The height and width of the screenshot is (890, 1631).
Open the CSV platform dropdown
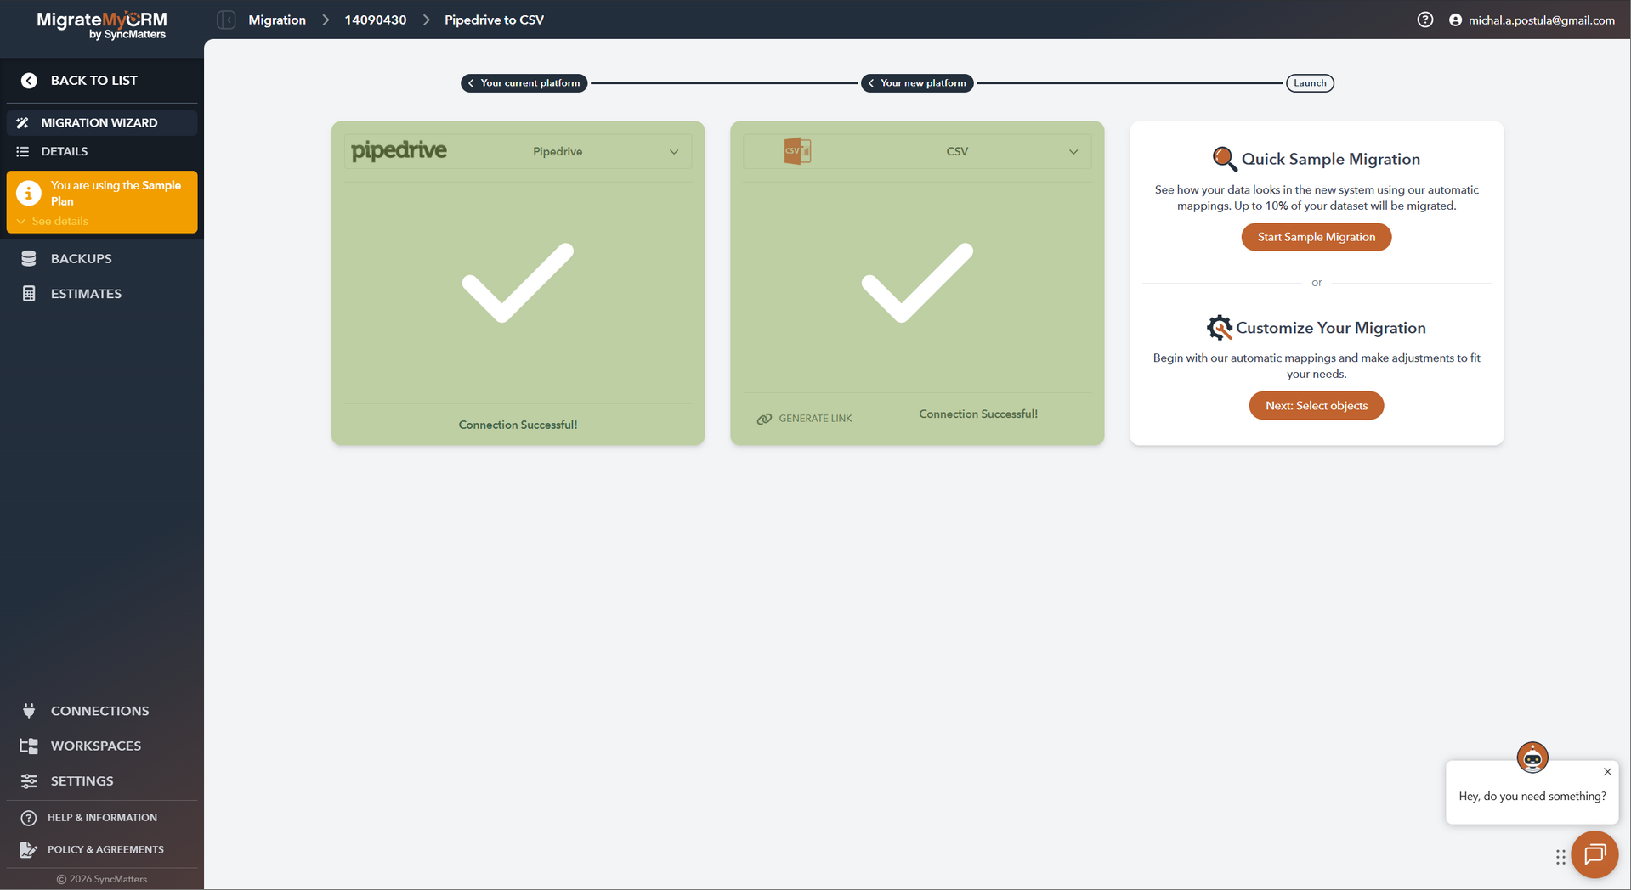(x=917, y=152)
